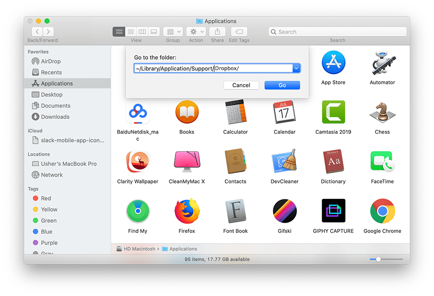
Task: Select the Dictionary app icon
Action: click(x=333, y=161)
